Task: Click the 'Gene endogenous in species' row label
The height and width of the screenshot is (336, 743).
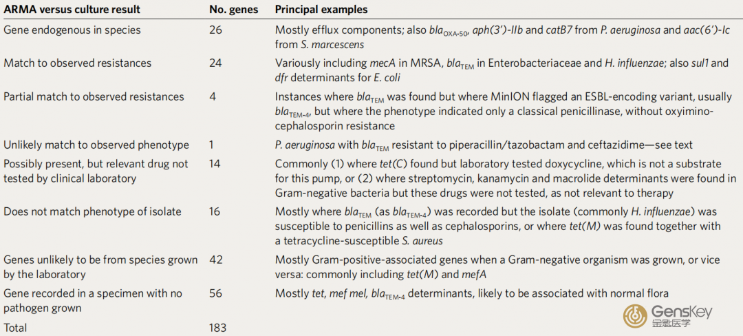Action: pyautogui.click(x=72, y=30)
